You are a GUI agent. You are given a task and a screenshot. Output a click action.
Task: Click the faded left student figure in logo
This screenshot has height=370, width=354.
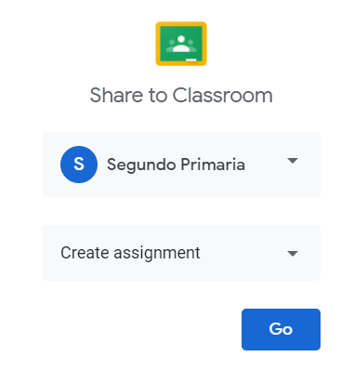tap(171, 45)
